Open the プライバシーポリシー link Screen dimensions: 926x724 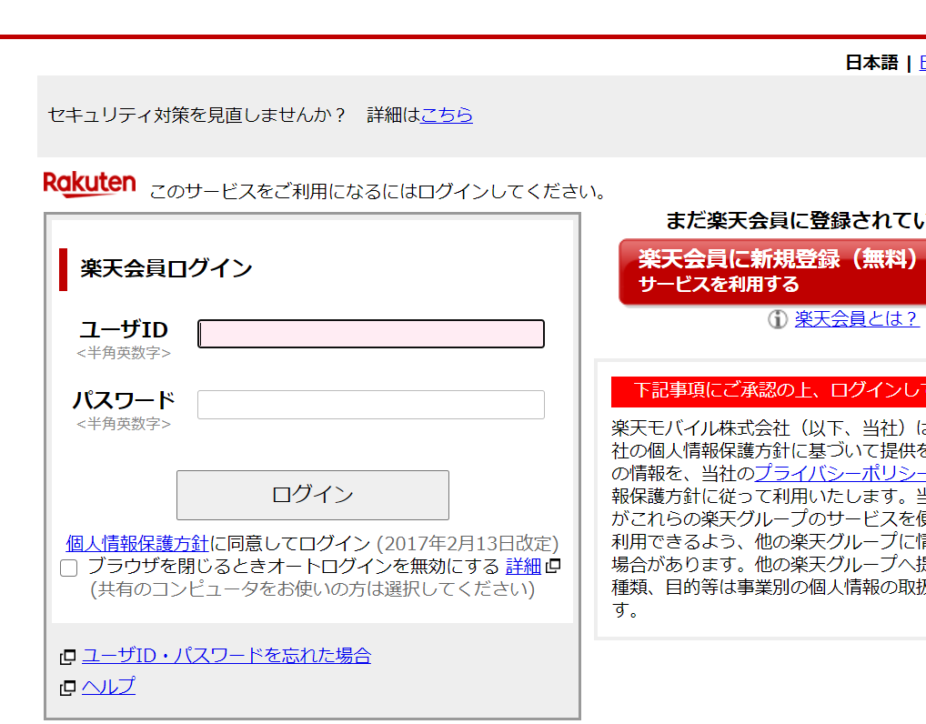840,473
